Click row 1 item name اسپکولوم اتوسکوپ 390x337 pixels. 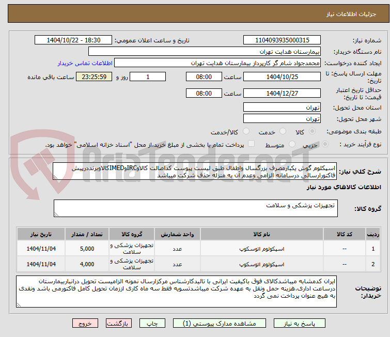(262, 249)
